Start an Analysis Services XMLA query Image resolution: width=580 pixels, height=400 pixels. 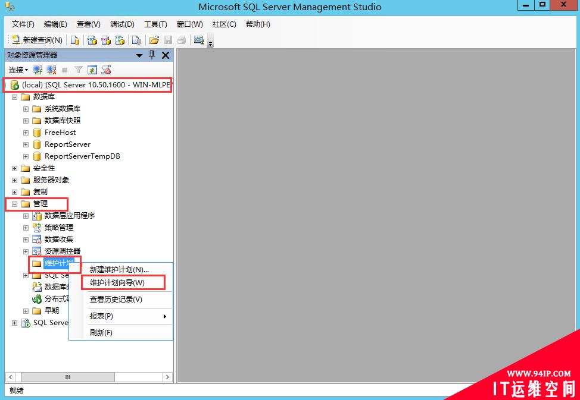tap(120, 40)
